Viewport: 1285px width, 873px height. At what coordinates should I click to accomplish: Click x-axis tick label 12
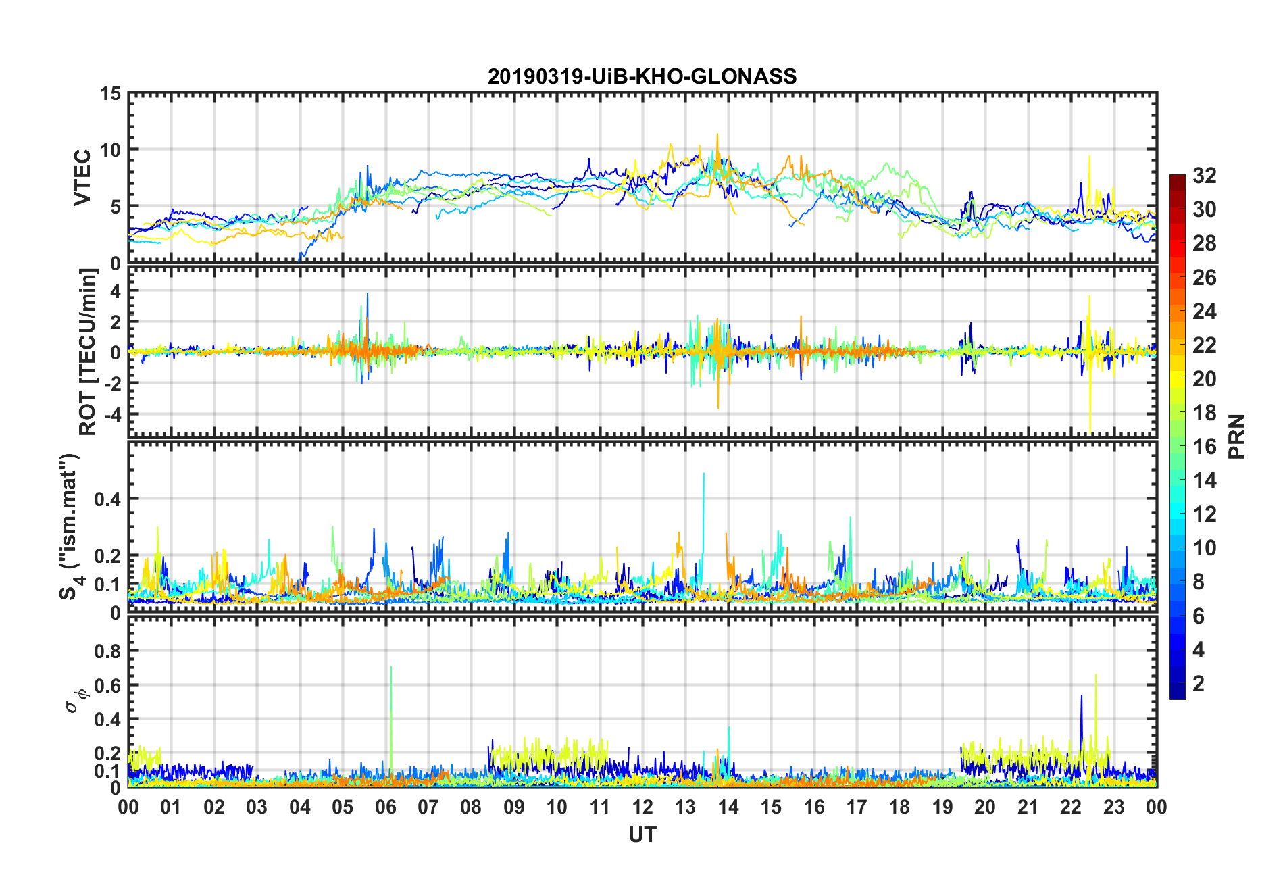coord(642,807)
